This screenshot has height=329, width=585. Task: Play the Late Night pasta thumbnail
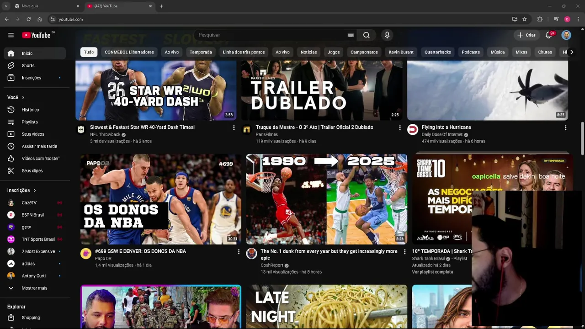pos(326,307)
